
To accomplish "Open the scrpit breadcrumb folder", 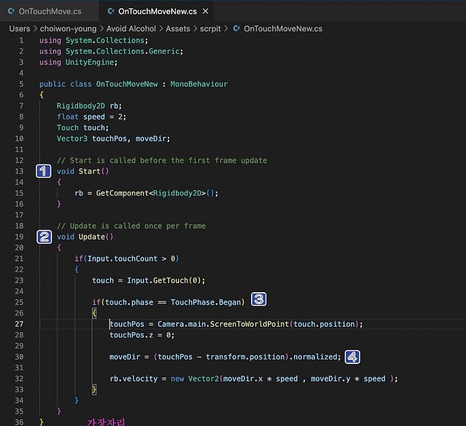I will coord(210,29).
